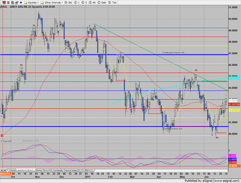The image size is (241, 183).
Task: Click the white 42.8971 last price label
Action: pos(233,100)
